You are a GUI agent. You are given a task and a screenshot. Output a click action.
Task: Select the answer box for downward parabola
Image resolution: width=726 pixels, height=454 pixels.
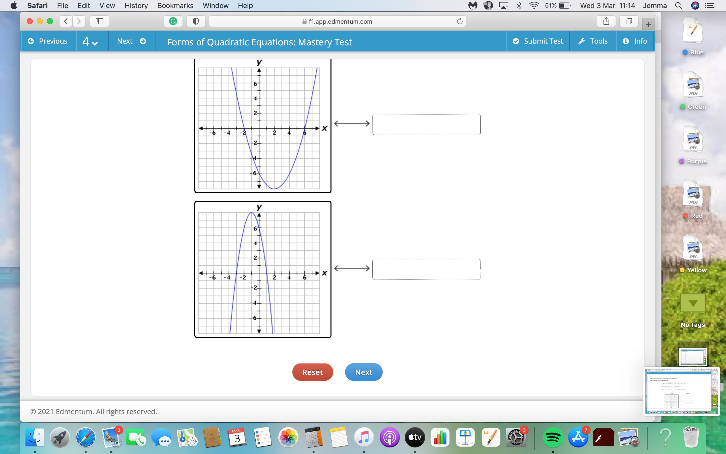pos(426,269)
